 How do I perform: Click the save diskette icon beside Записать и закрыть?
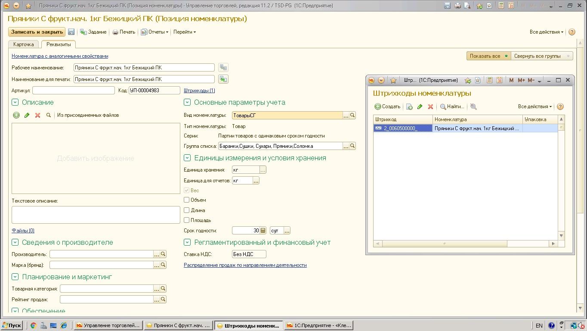(71, 32)
